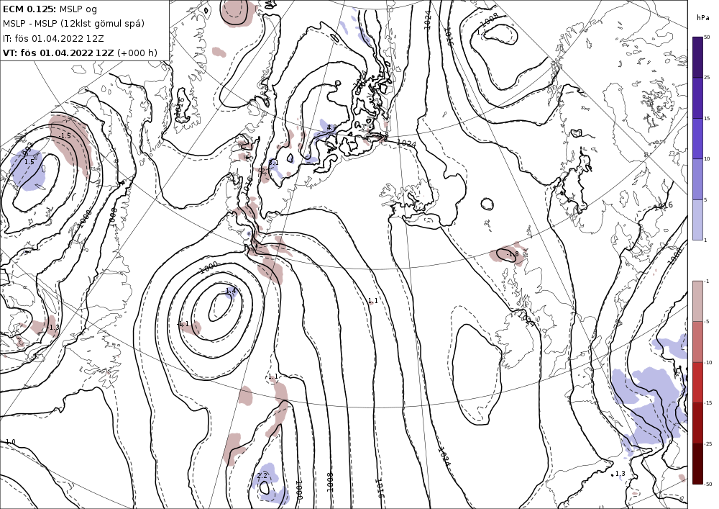
Task: Click the -25 to -50 hPa darkest maroon legend band
Action: point(697,464)
